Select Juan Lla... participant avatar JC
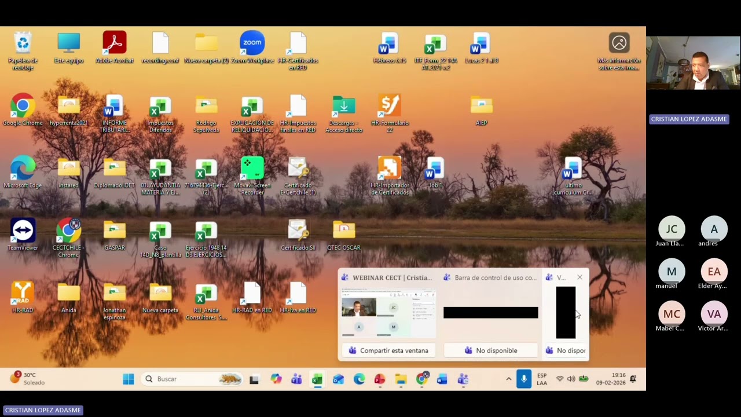This screenshot has width=741, height=417. (x=672, y=229)
